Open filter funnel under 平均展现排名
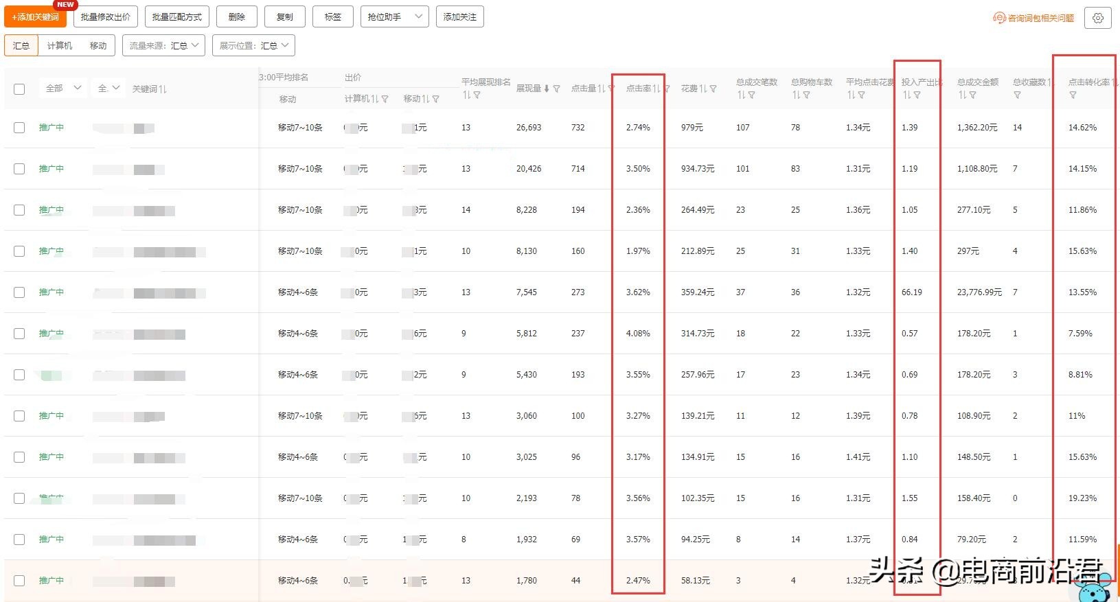Screen dimensions: 1120x602 [x=477, y=95]
